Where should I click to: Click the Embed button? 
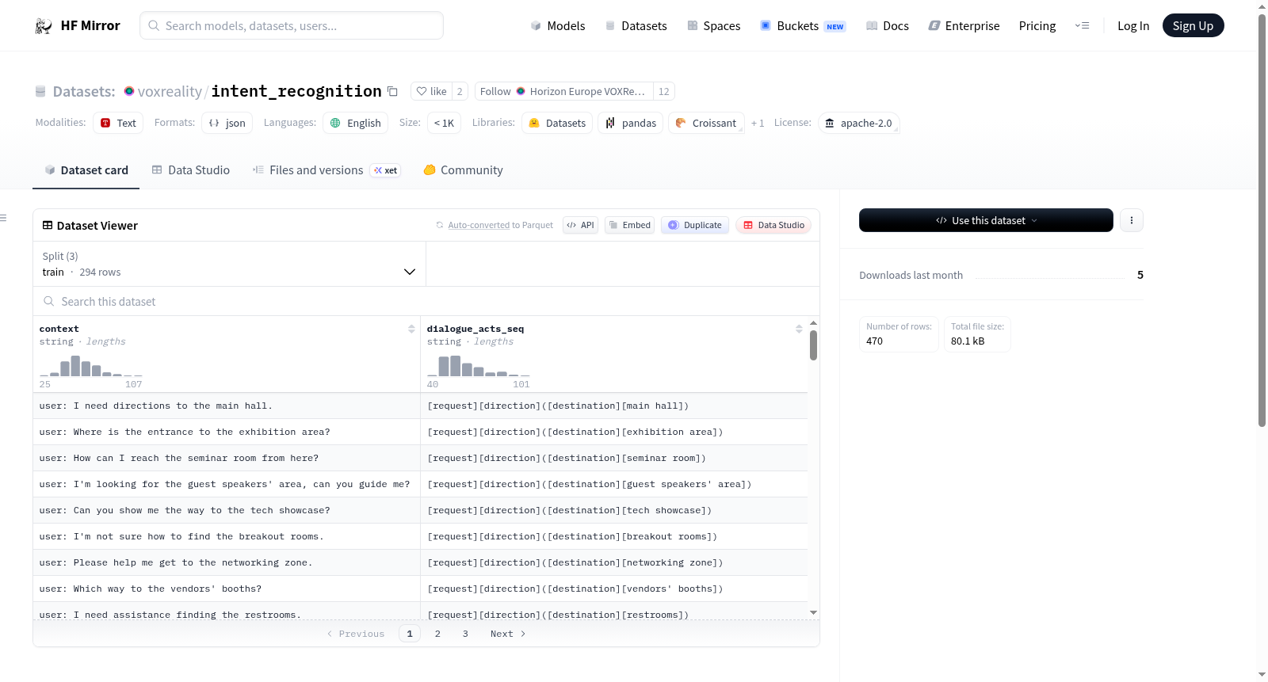[x=629, y=225]
